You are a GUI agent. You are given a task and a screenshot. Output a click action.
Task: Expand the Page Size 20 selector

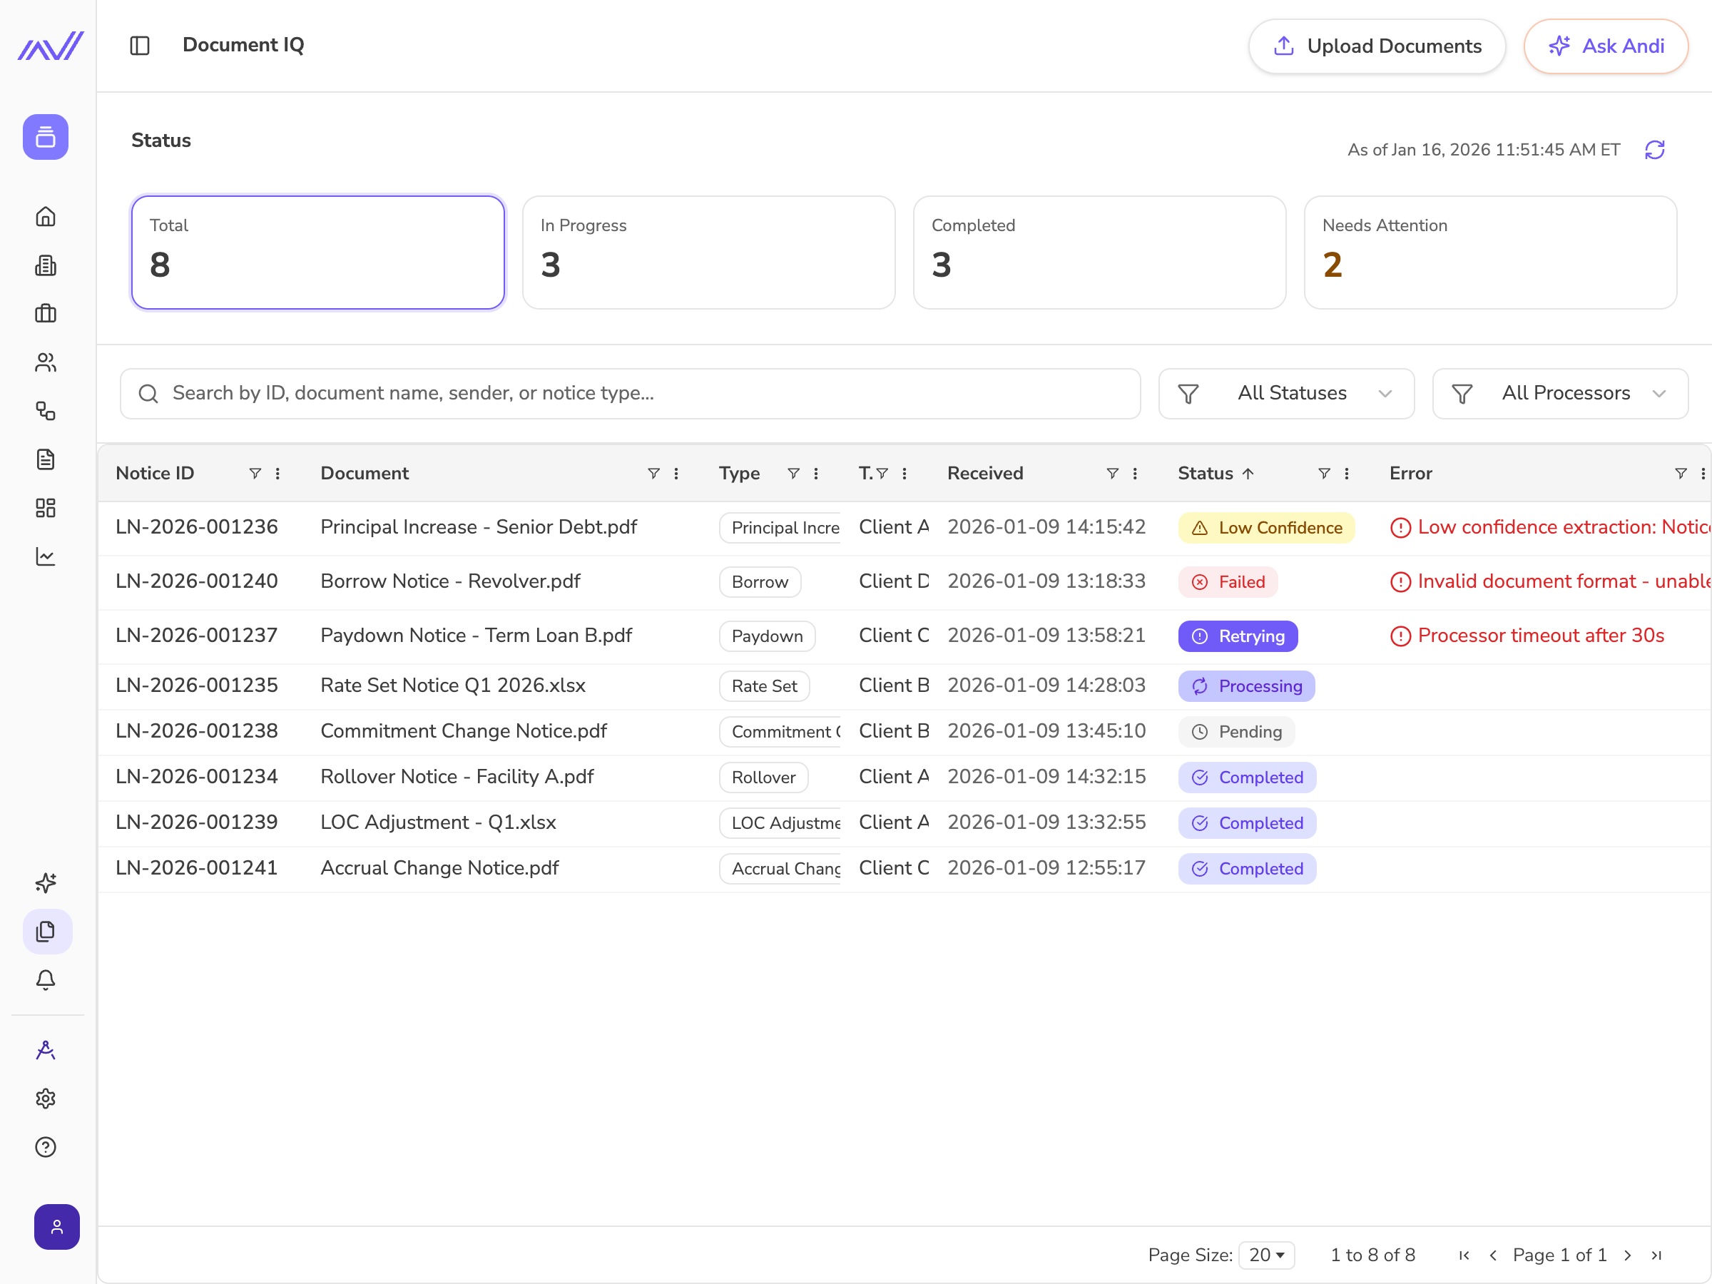[x=1266, y=1255]
